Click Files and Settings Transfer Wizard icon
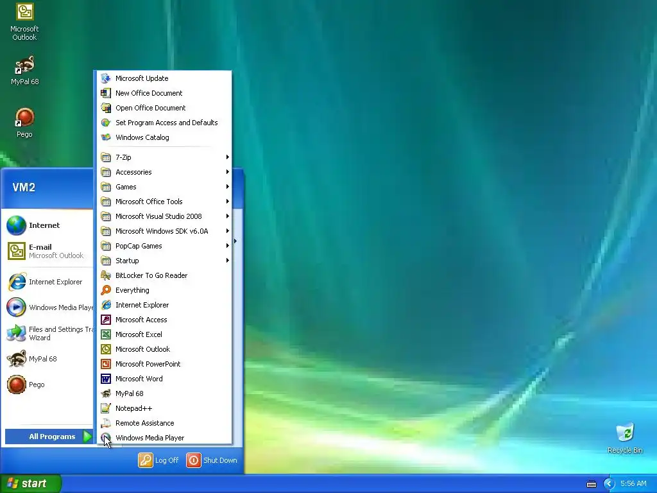The height and width of the screenshot is (493, 657). (x=16, y=333)
